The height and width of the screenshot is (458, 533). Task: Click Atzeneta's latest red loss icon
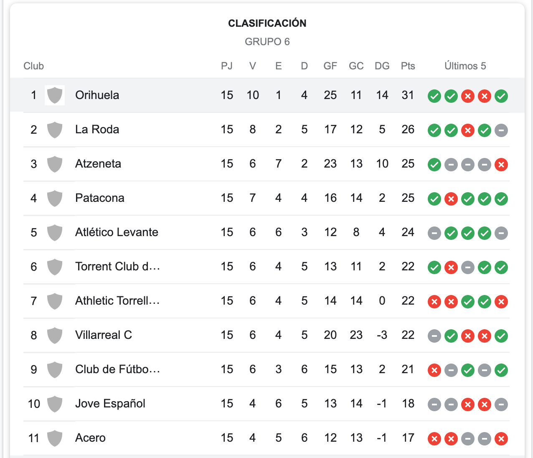pos(501,165)
